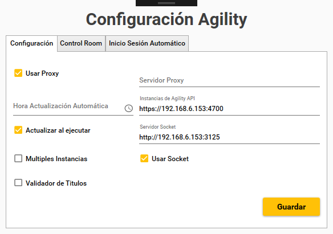Disable the Actualizar al ejecutar checkbox

[x=18, y=130]
